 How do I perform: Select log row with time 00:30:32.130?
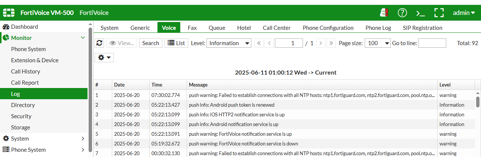point(284,153)
